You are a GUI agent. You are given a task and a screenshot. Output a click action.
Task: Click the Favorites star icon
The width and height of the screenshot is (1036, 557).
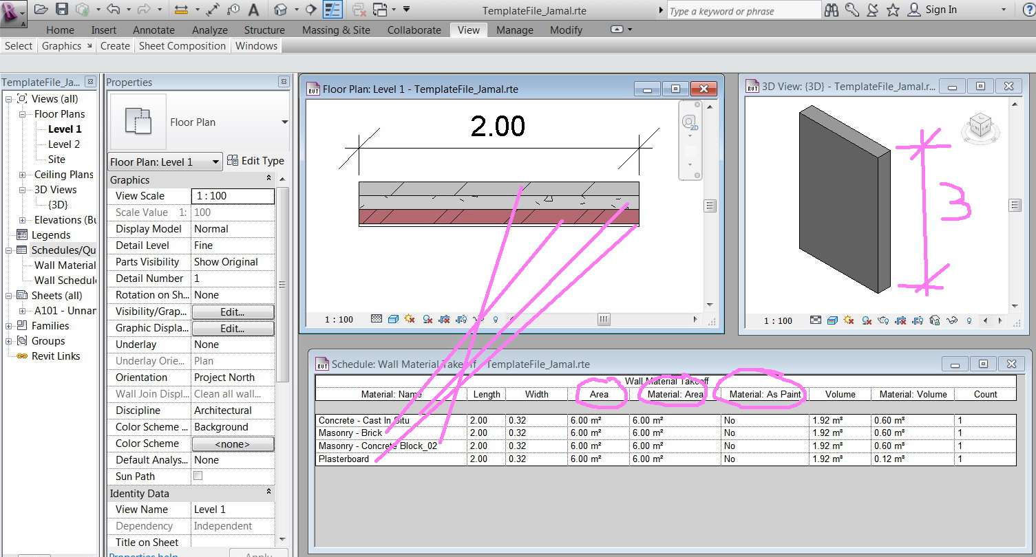pyautogui.click(x=893, y=10)
